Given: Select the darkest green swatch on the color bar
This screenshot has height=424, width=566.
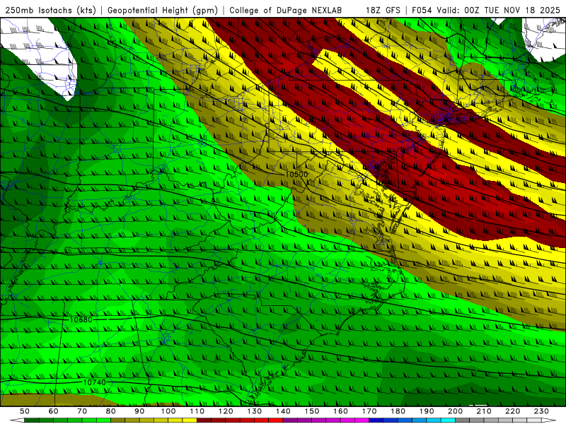Looking at the screenshot, I should click(x=31, y=420).
